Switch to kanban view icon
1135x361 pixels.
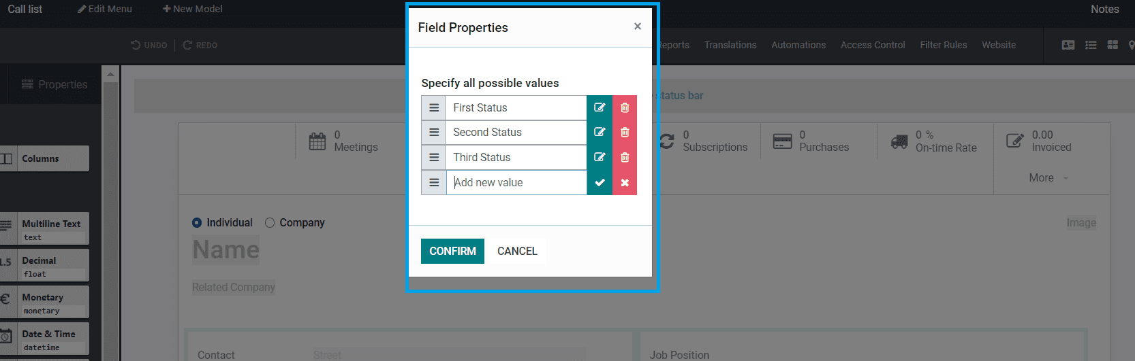[1113, 45]
